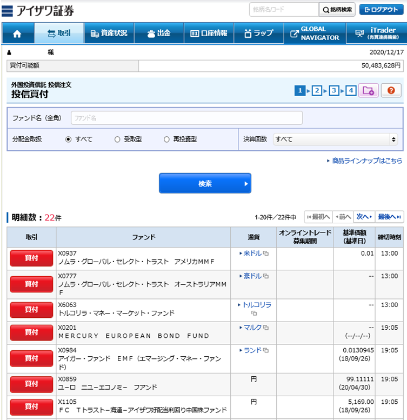Click the blue 検索 button

(205, 183)
